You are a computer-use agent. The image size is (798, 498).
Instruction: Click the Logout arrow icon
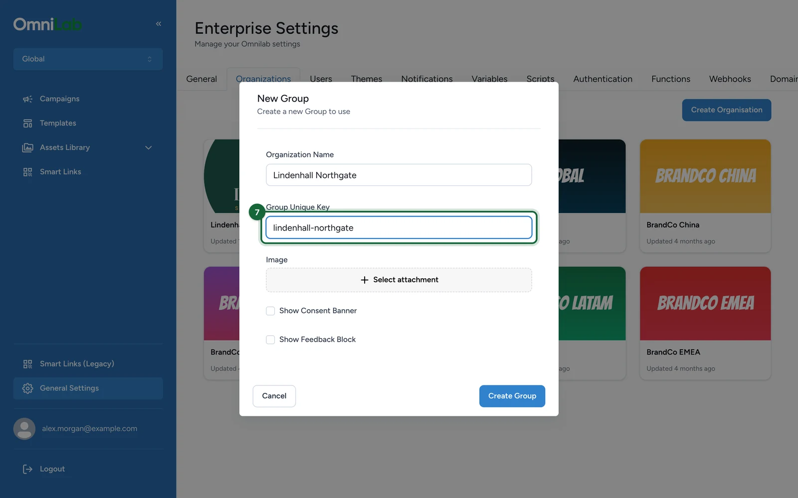27,469
